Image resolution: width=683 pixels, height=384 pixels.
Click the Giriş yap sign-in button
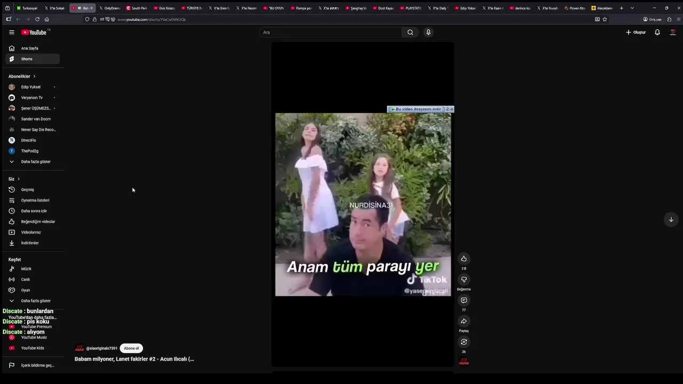click(653, 19)
